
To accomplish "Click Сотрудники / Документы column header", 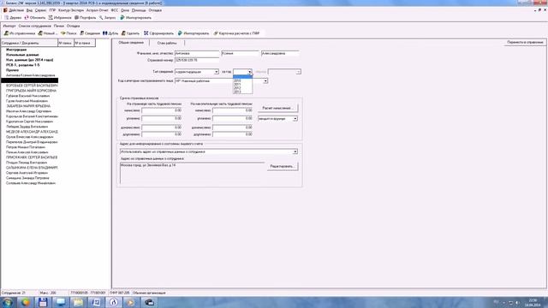I will 29,43.
